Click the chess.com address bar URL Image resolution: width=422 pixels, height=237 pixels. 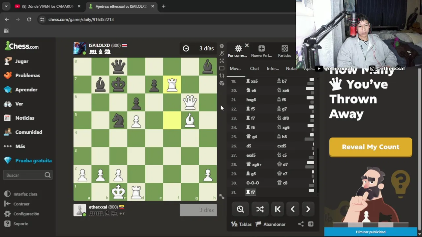[x=81, y=19]
